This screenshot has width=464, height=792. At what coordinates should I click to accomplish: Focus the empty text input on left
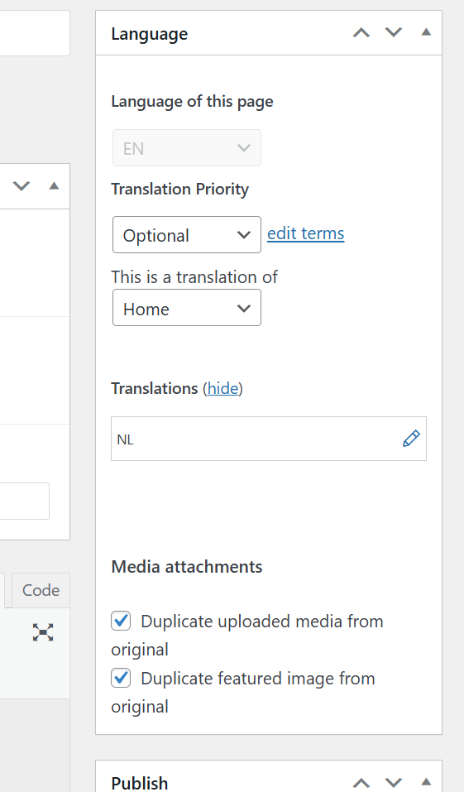tap(24, 501)
